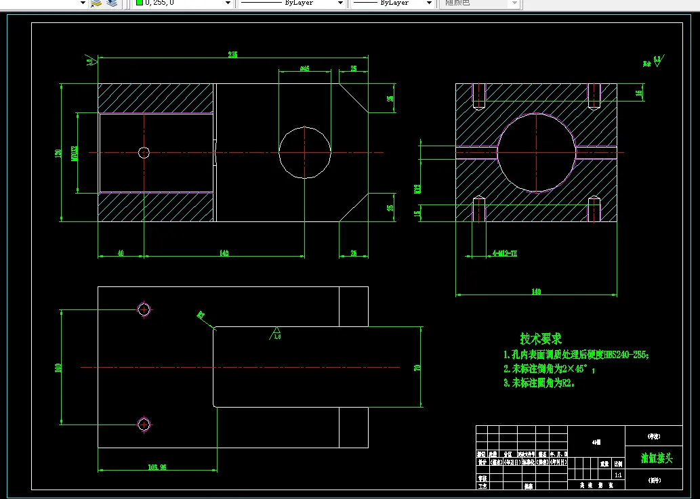Image resolution: width=700 pixels, height=499 pixels.
Task: Open the layer list dropdown arrow
Action: coord(83,3)
